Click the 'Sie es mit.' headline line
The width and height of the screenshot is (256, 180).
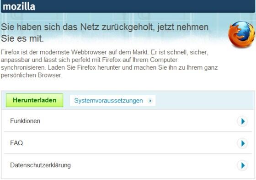(x=22, y=38)
